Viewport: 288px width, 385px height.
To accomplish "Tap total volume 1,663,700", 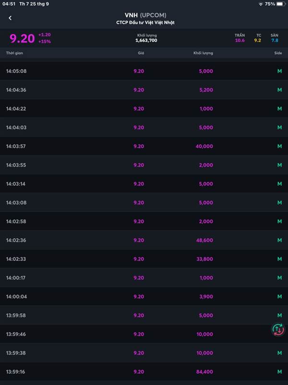I will [x=146, y=40].
